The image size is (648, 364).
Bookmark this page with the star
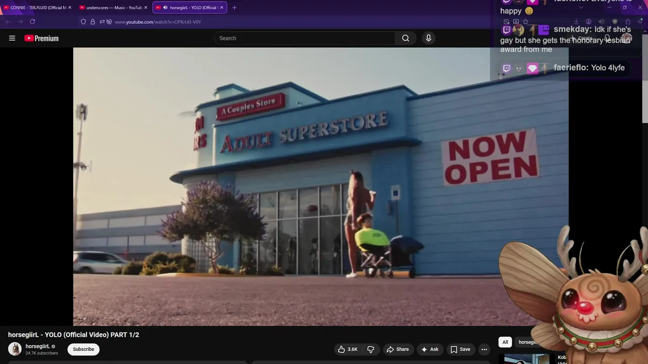click(x=525, y=22)
